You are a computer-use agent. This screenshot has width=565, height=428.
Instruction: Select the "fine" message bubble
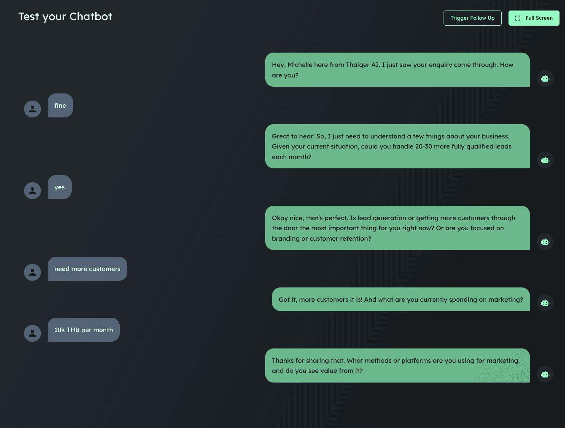pos(60,105)
